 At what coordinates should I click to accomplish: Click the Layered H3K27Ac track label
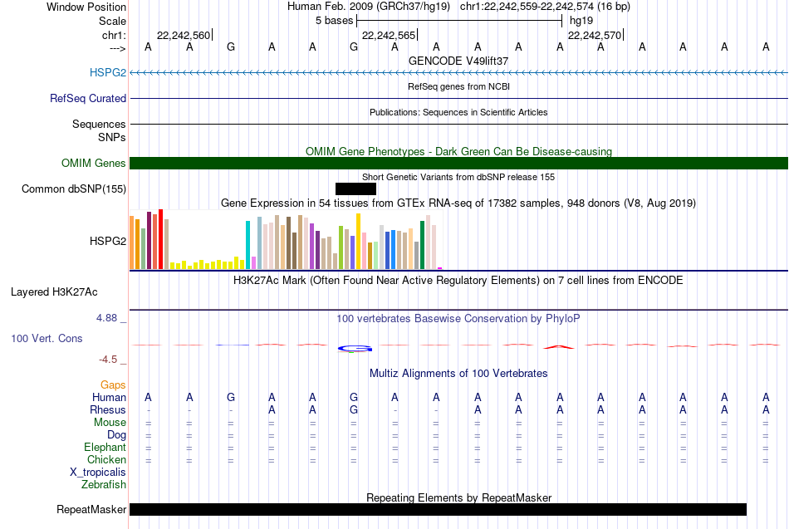tap(54, 292)
